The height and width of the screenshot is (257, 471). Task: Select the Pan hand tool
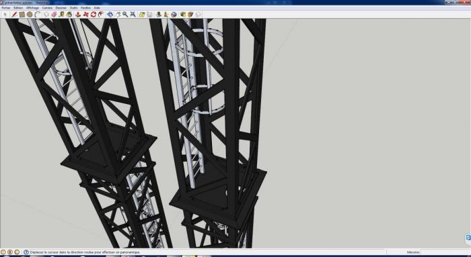click(x=118, y=14)
